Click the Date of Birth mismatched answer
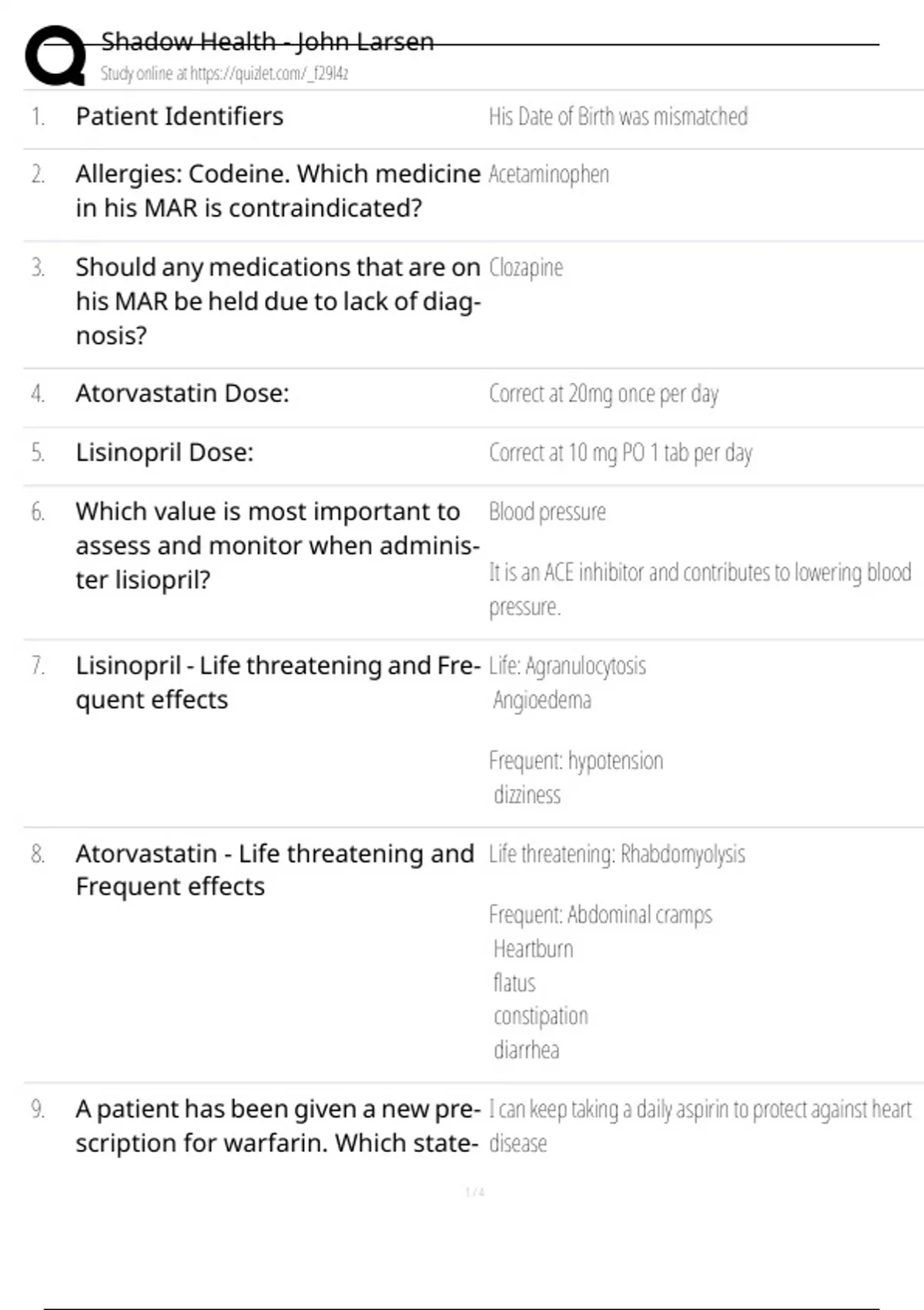Image resolution: width=924 pixels, height=1310 pixels. coord(618,116)
